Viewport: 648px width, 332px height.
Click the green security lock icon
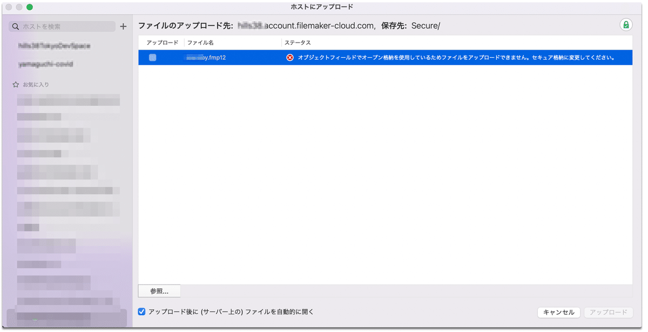pyautogui.click(x=626, y=24)
